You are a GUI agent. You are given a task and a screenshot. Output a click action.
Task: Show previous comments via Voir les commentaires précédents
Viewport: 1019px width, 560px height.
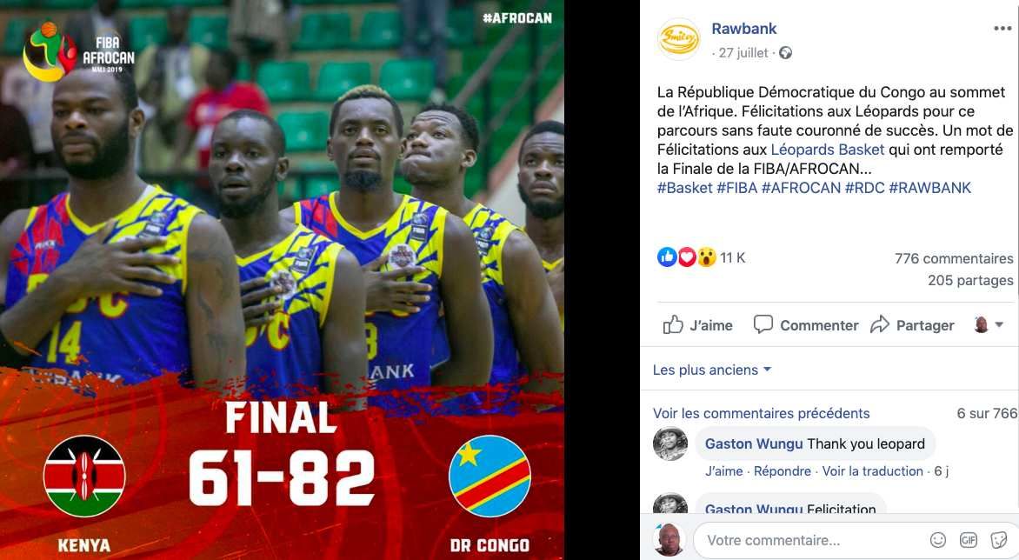pos(761,413)
